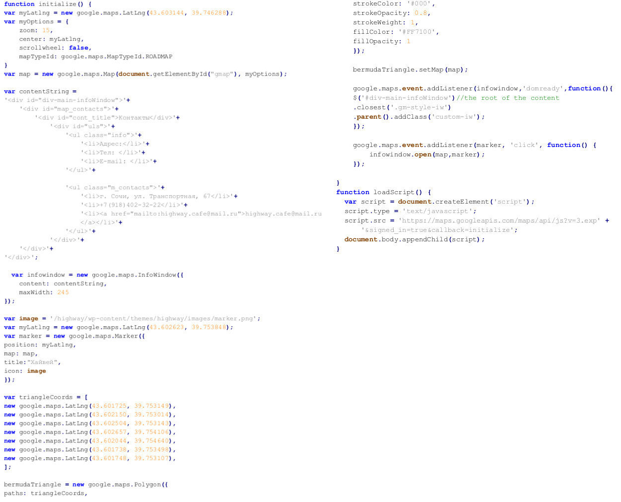
Task: Click the marker.png image path line
Action: (x=132, y=319)
